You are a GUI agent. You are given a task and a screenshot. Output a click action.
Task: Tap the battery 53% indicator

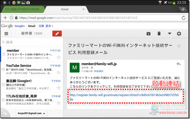pyautogui.click(x=172, y=3)
